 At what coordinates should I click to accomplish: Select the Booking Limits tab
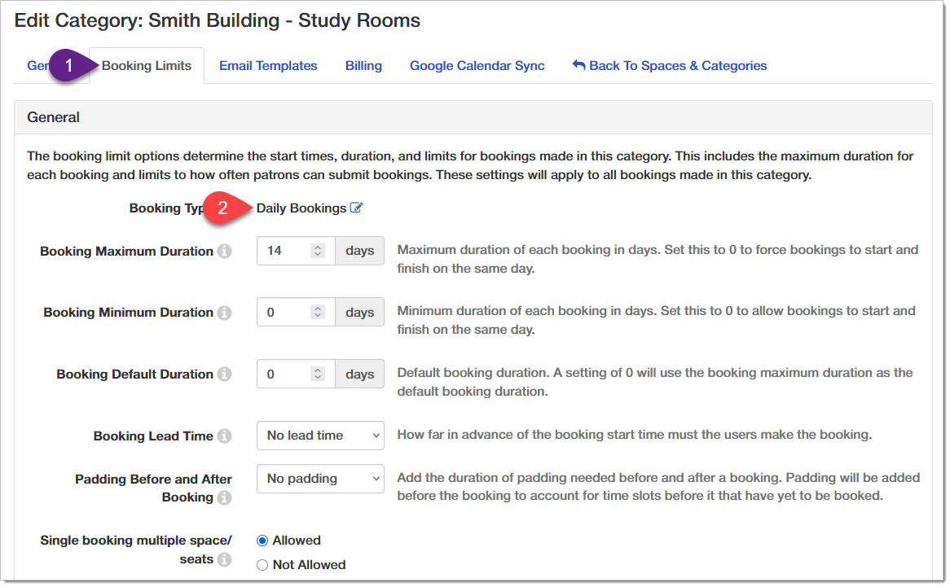(x=147, y=66)
